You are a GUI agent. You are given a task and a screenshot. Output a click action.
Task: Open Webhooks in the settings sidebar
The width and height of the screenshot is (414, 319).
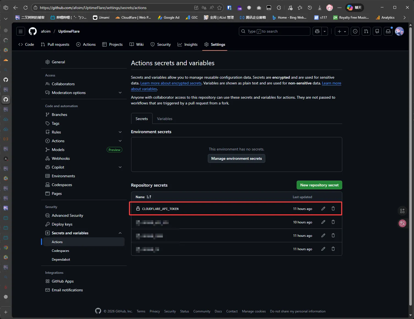coord(61,158)
